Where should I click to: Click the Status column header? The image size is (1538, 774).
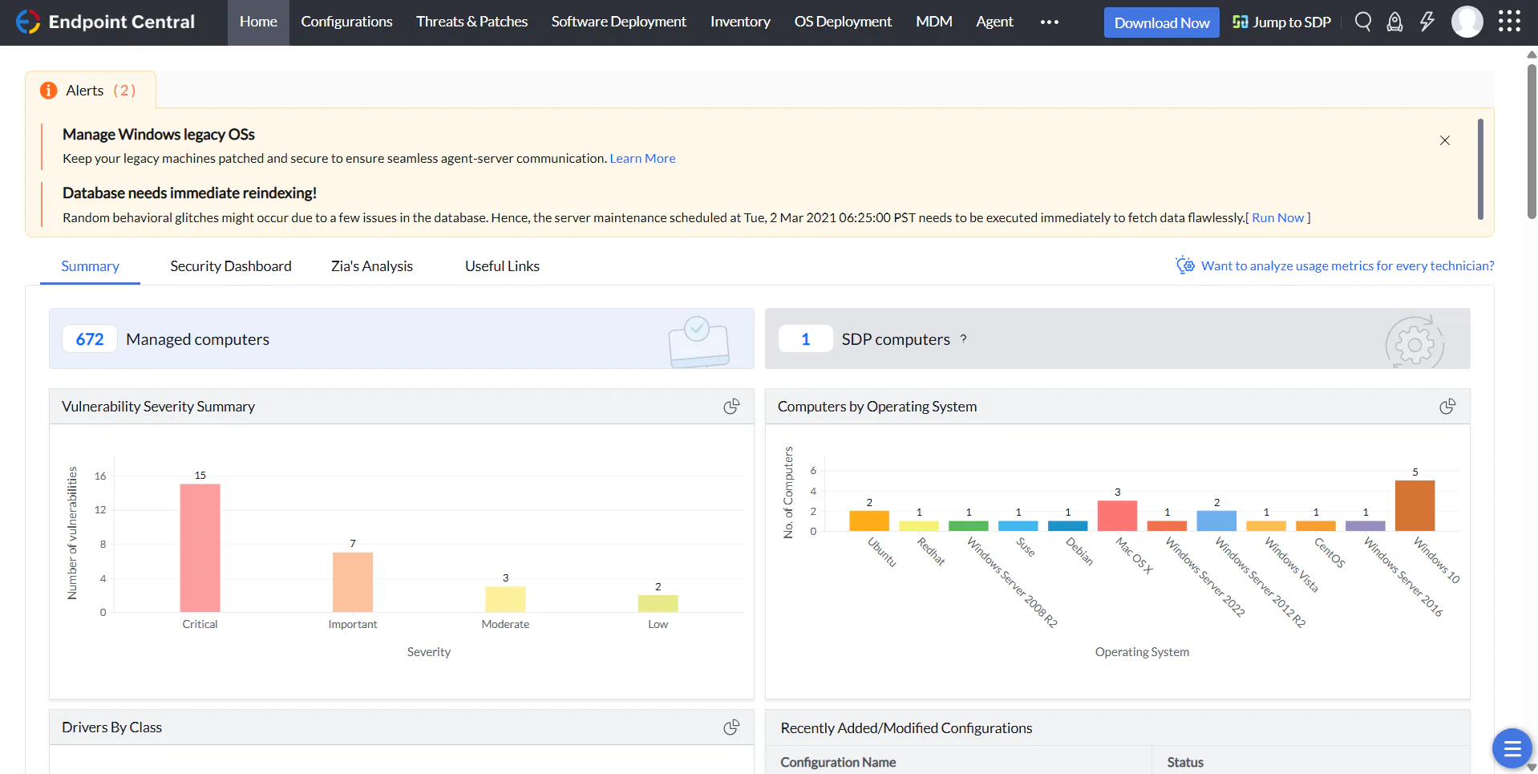[x=1185, y=763]
